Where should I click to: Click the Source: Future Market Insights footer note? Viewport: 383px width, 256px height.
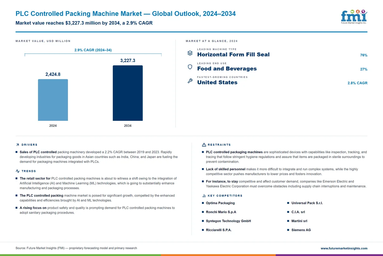coord(76,248)
